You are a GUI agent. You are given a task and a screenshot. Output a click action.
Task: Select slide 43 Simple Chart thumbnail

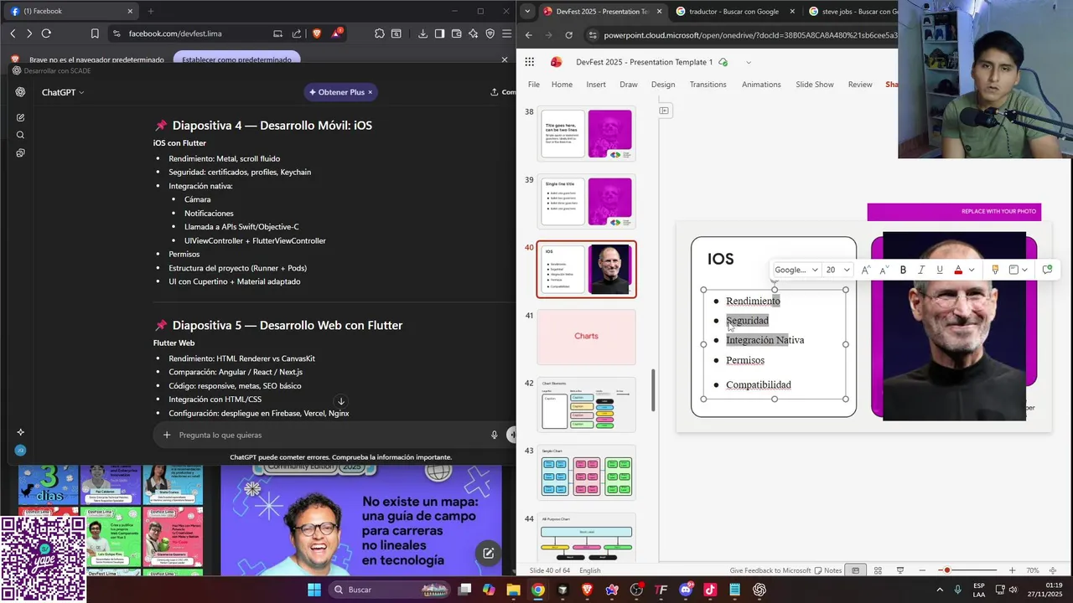(x=586, y=472)
